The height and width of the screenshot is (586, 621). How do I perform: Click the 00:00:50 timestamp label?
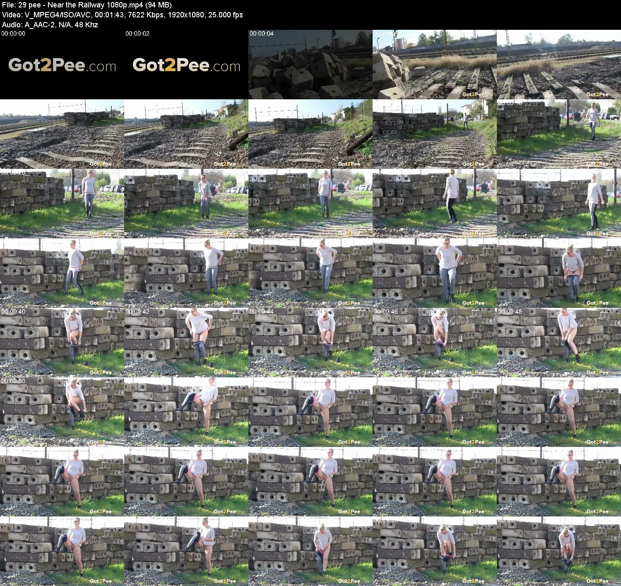click(13, 381)
